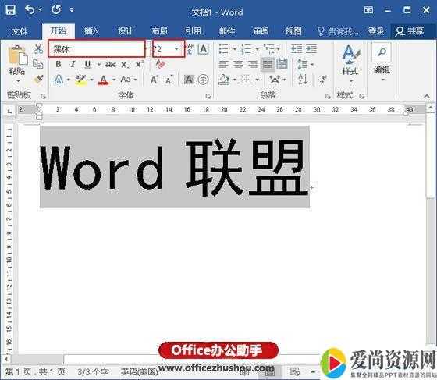Copy selection using the copy icon
This screenshot has width=437, height=380.
38,64
